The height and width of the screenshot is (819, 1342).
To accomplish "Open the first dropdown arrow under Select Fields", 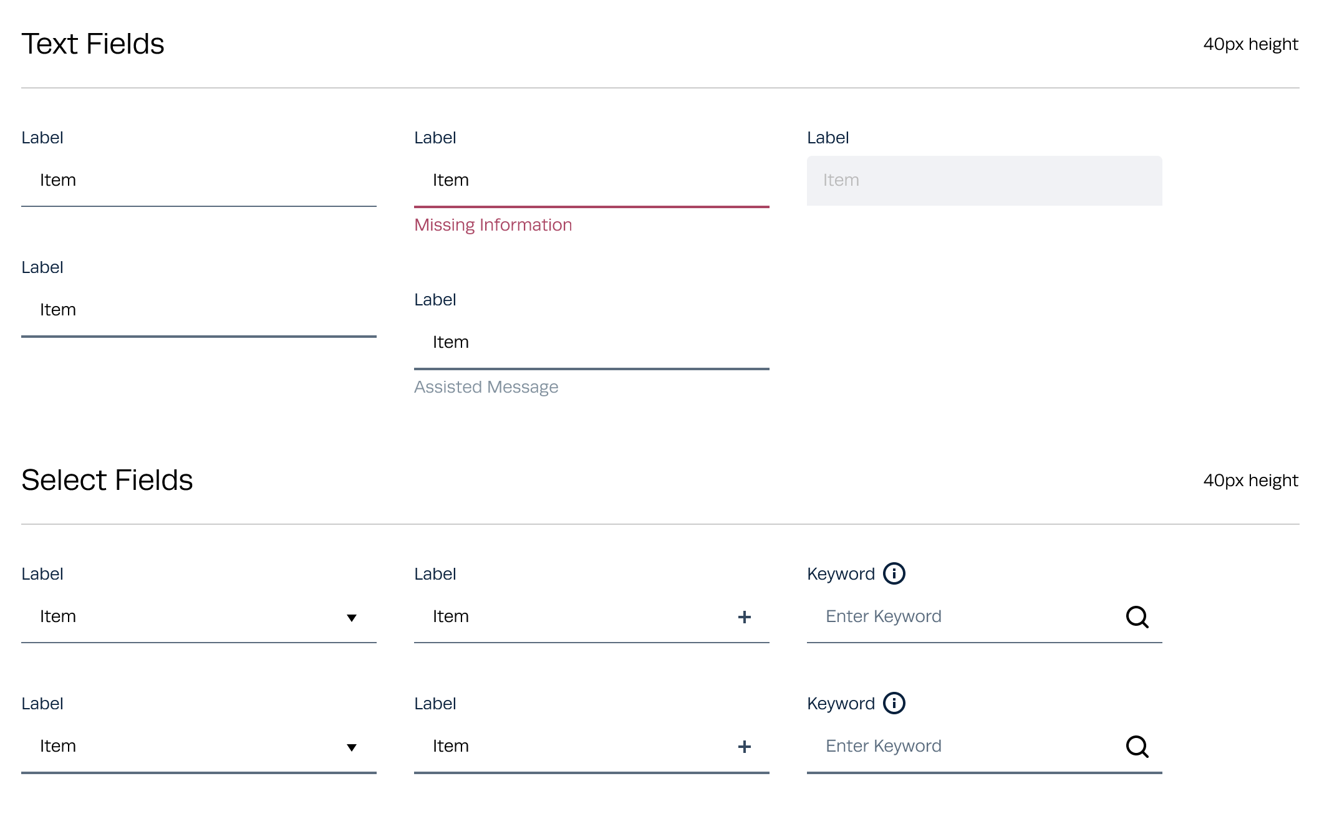I will (352, 618).
